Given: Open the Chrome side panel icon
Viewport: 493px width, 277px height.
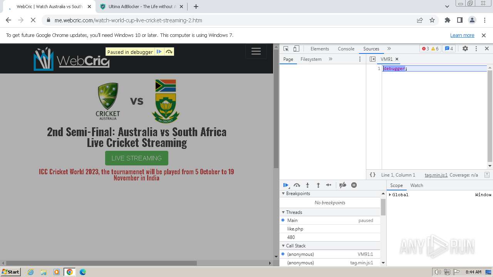Looking at the screenshot, I should click(459, 20).
